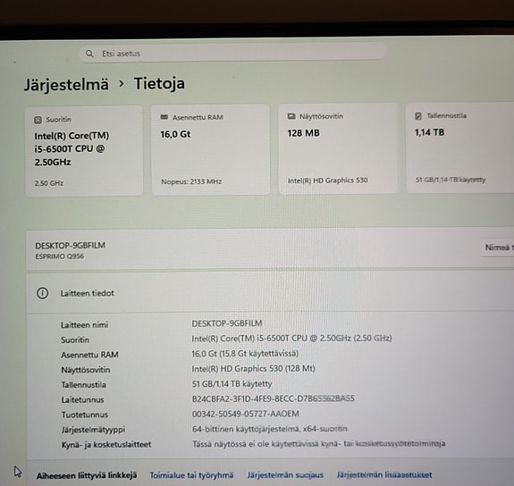Open the Suoritin card showing i5-6500T
The height and width of the screenshot is (486, 514).
(84, 151)
